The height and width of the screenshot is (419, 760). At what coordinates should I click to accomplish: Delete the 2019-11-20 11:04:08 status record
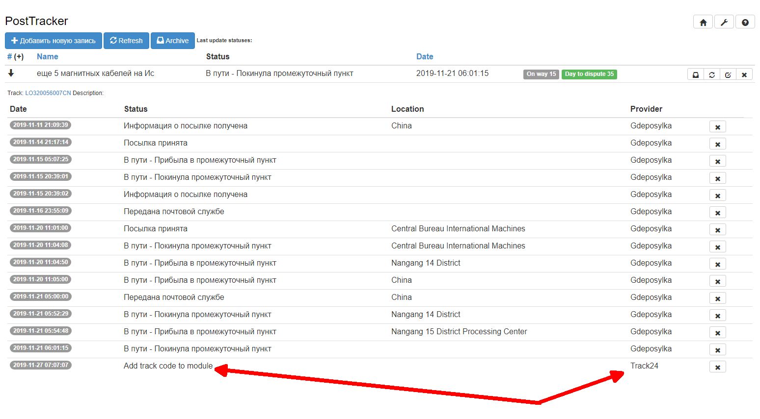(x=717, y=247)
